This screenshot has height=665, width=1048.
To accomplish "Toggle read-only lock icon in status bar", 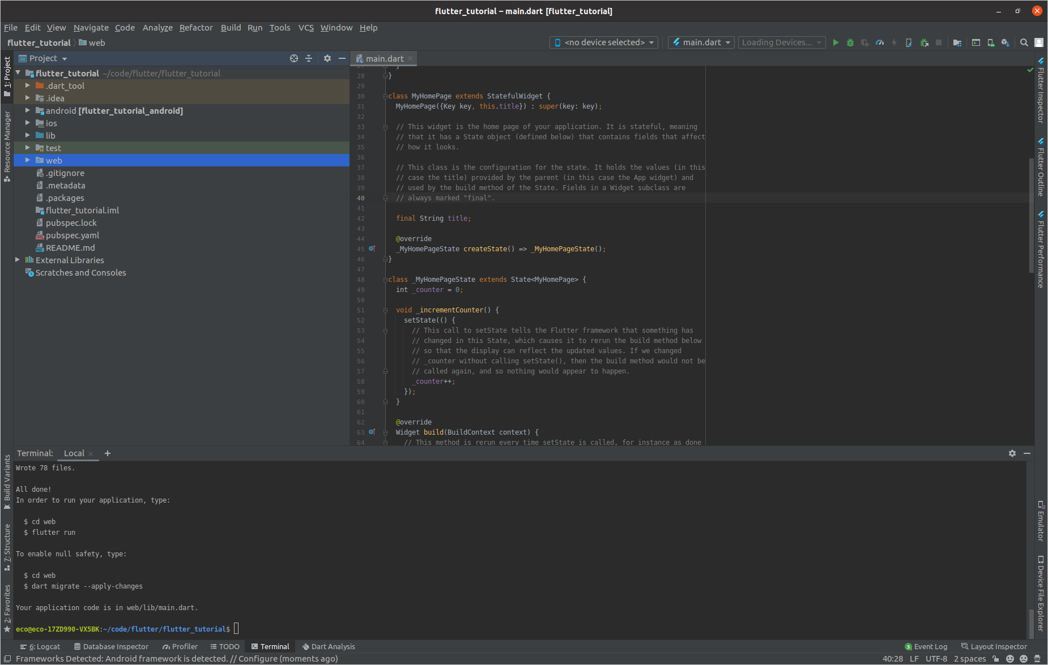I will (x=995, y=659).
